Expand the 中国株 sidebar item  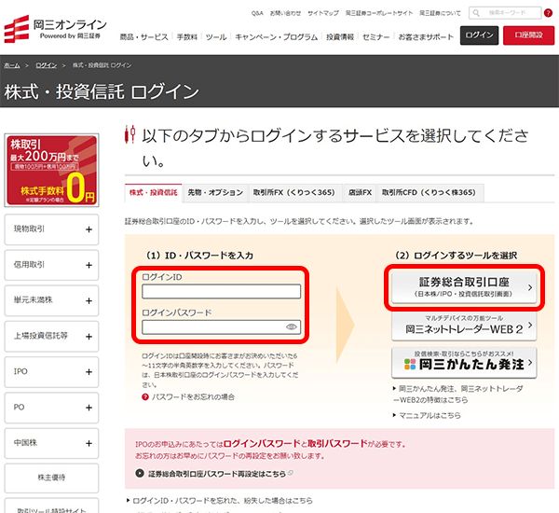[x=51, y=443]
